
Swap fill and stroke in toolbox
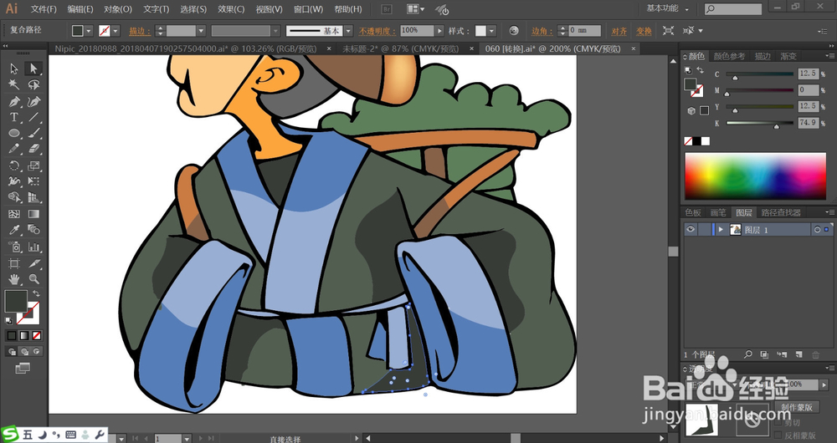coord(36,293)
